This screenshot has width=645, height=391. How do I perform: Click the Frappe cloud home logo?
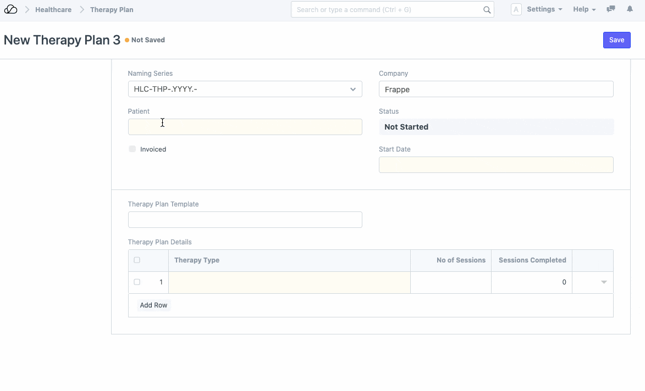pos(10,9)
